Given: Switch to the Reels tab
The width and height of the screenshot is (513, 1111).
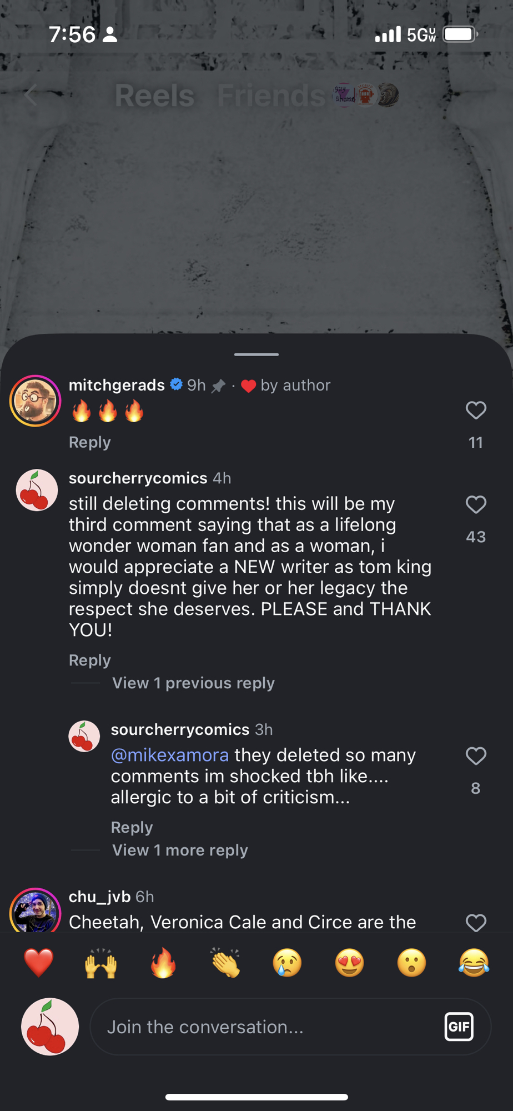Looking at the screenshot, I should pos(154,96).
